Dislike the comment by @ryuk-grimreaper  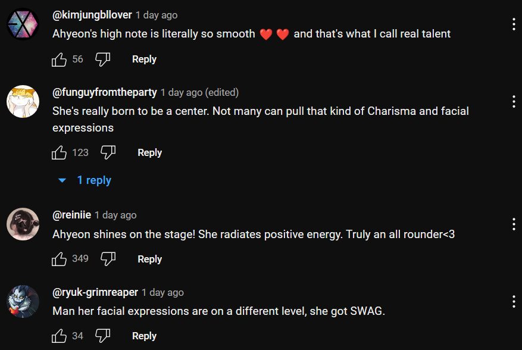click(x=103, y=336)
